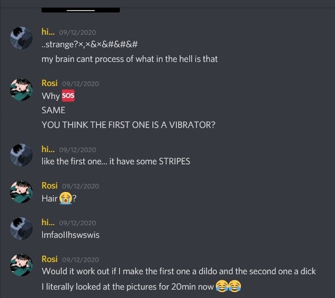Click the red SOS emoji
Viewport: 335px width, 298px height.
tap(68, 96)
